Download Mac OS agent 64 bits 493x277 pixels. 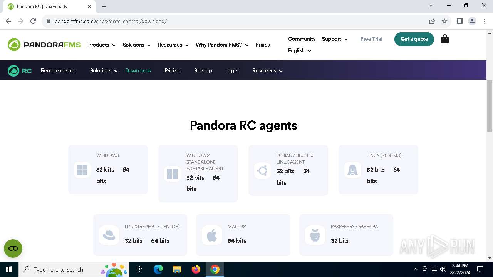click(x=237, y=241)
